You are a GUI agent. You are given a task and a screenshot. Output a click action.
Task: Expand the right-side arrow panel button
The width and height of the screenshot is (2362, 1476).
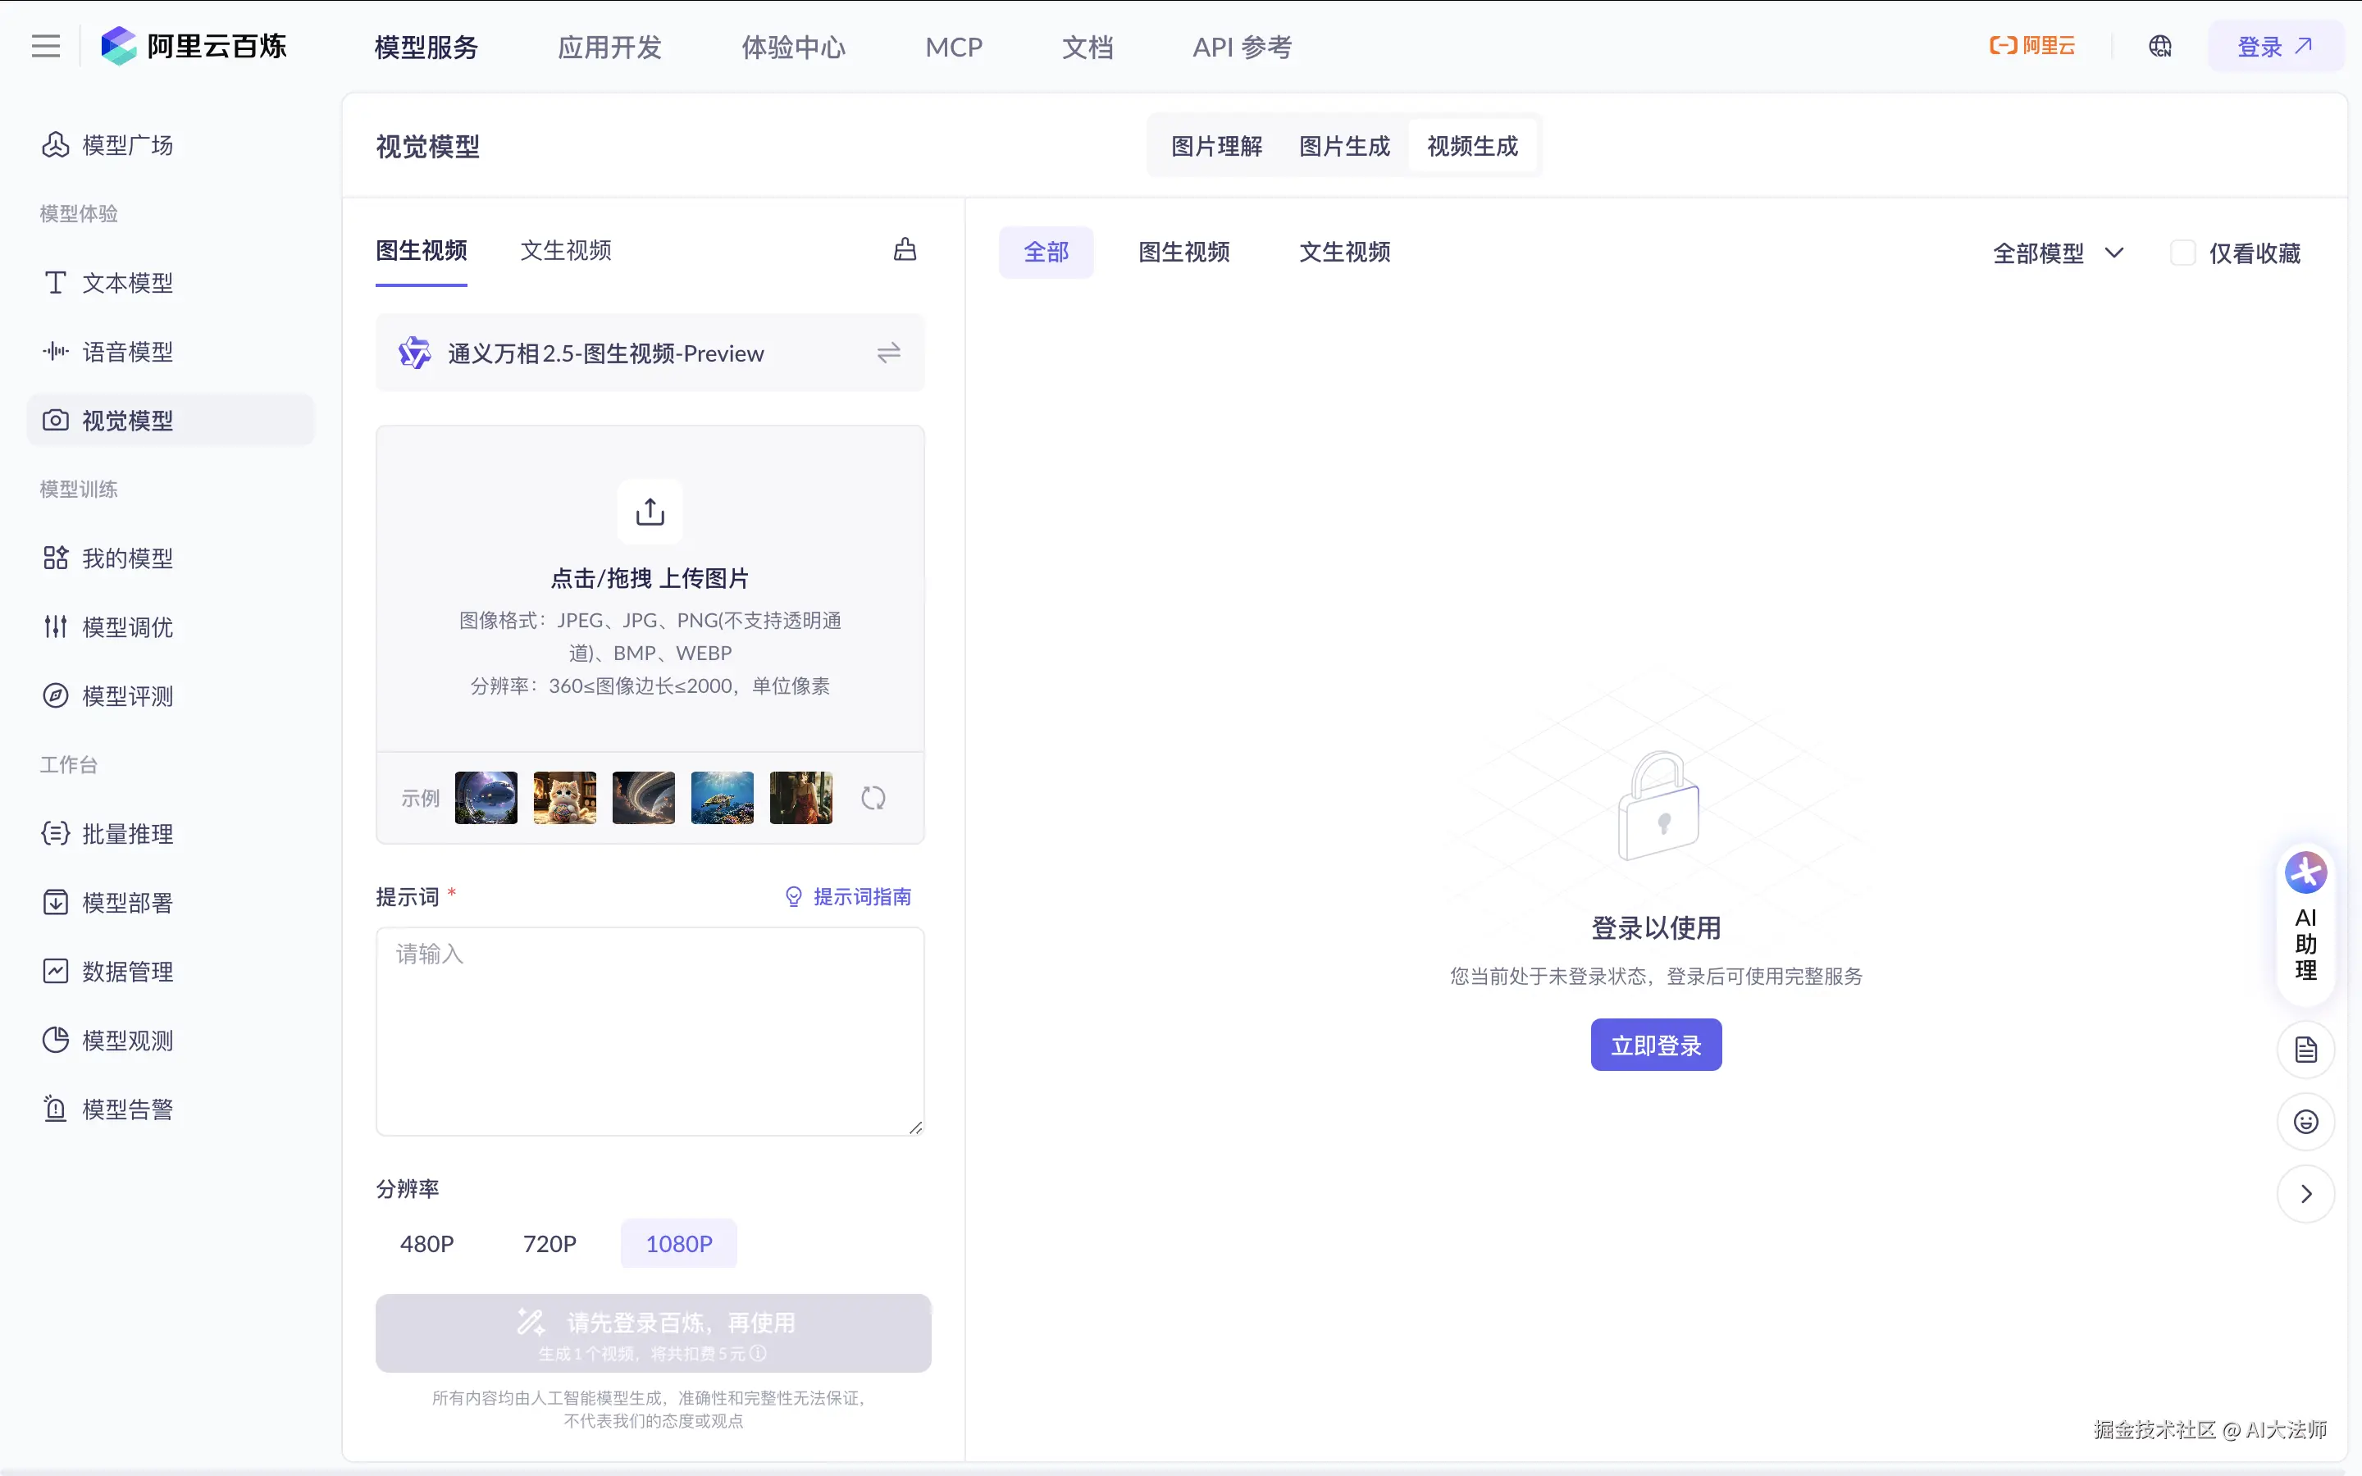2305,1194
